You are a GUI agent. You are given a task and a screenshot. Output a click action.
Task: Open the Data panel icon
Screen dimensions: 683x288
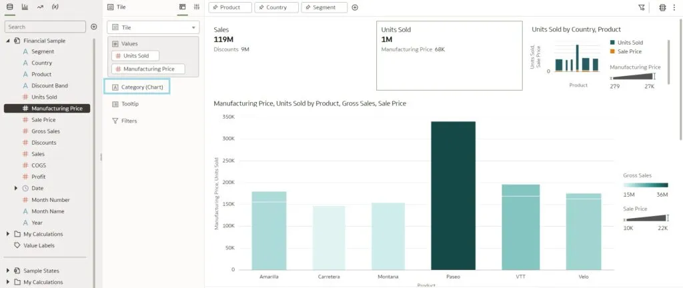coord(9,7)
